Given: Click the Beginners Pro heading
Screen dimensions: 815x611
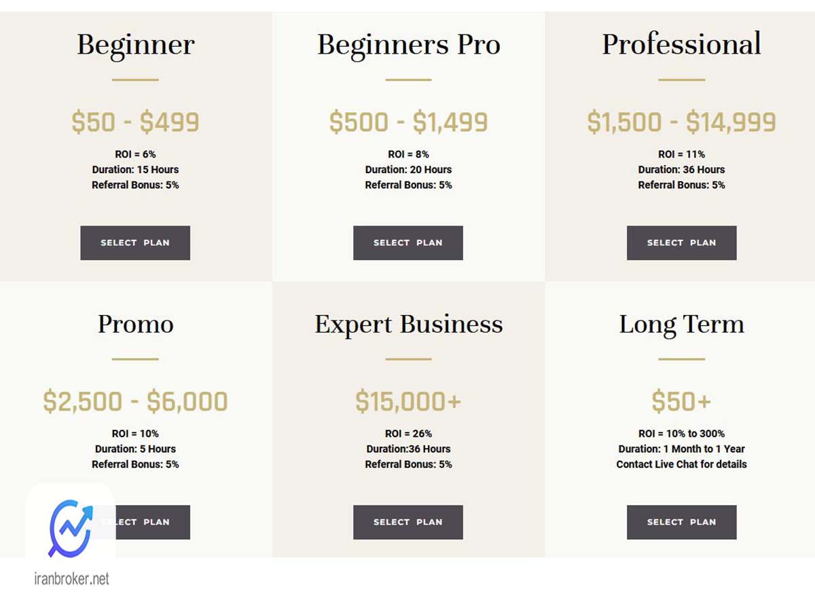Looking at the screenshot, I should tap(408, 45).
